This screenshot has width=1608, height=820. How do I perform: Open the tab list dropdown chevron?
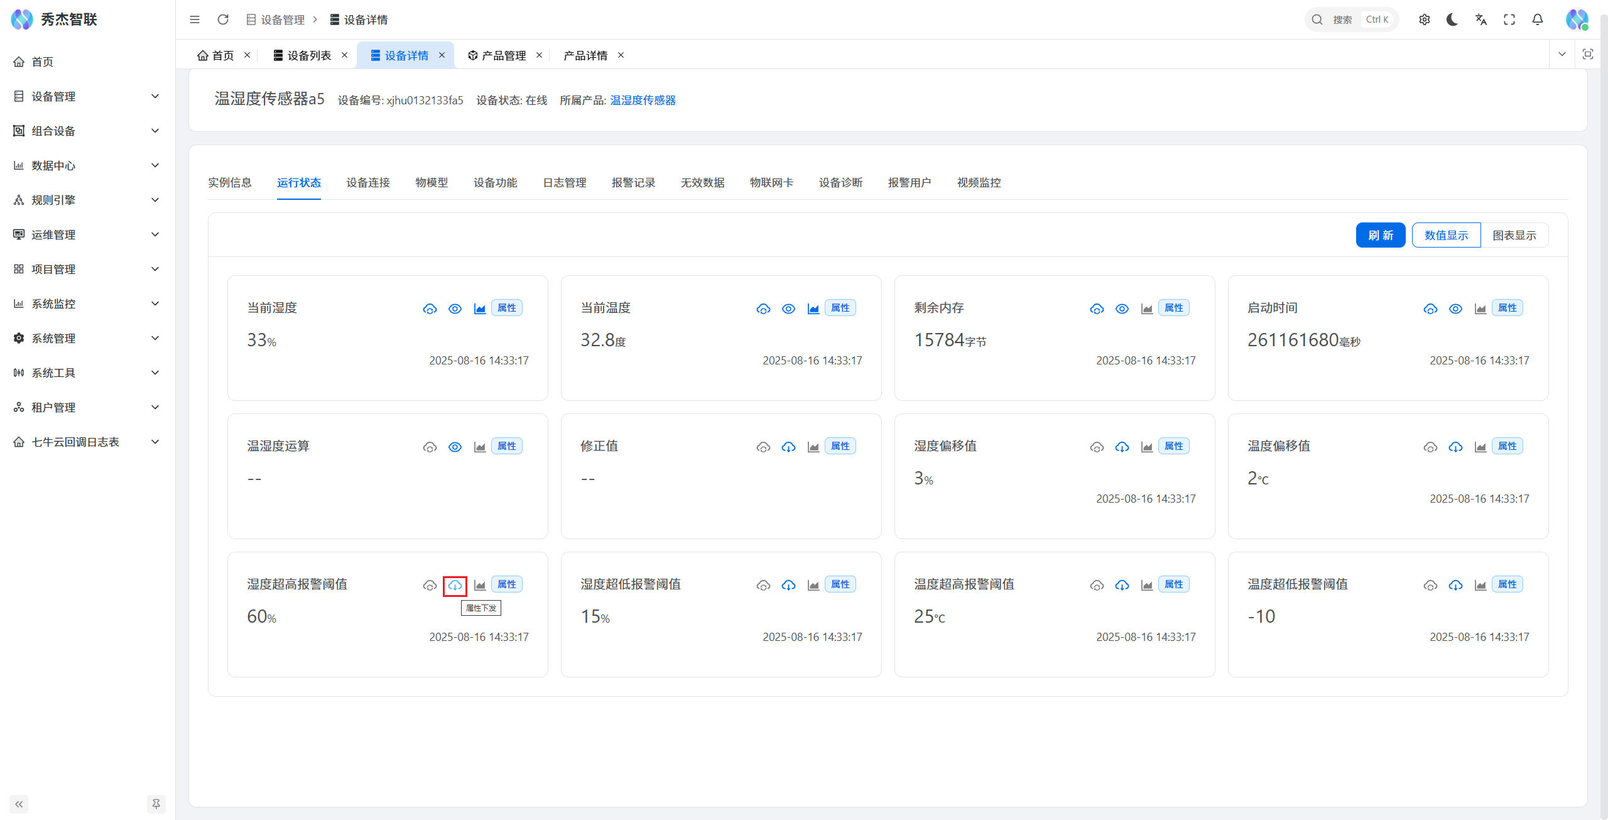1562,55
